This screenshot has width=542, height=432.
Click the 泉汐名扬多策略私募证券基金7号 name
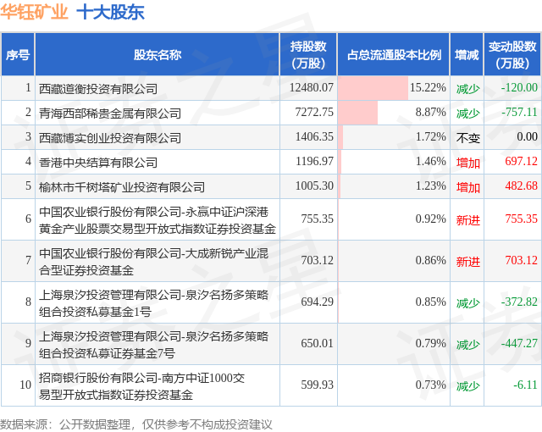tap(153, 345)
